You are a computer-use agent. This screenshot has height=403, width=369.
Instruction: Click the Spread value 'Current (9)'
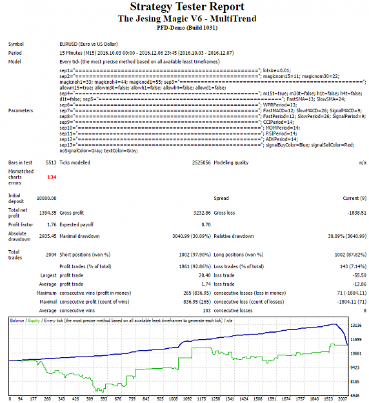355,199
